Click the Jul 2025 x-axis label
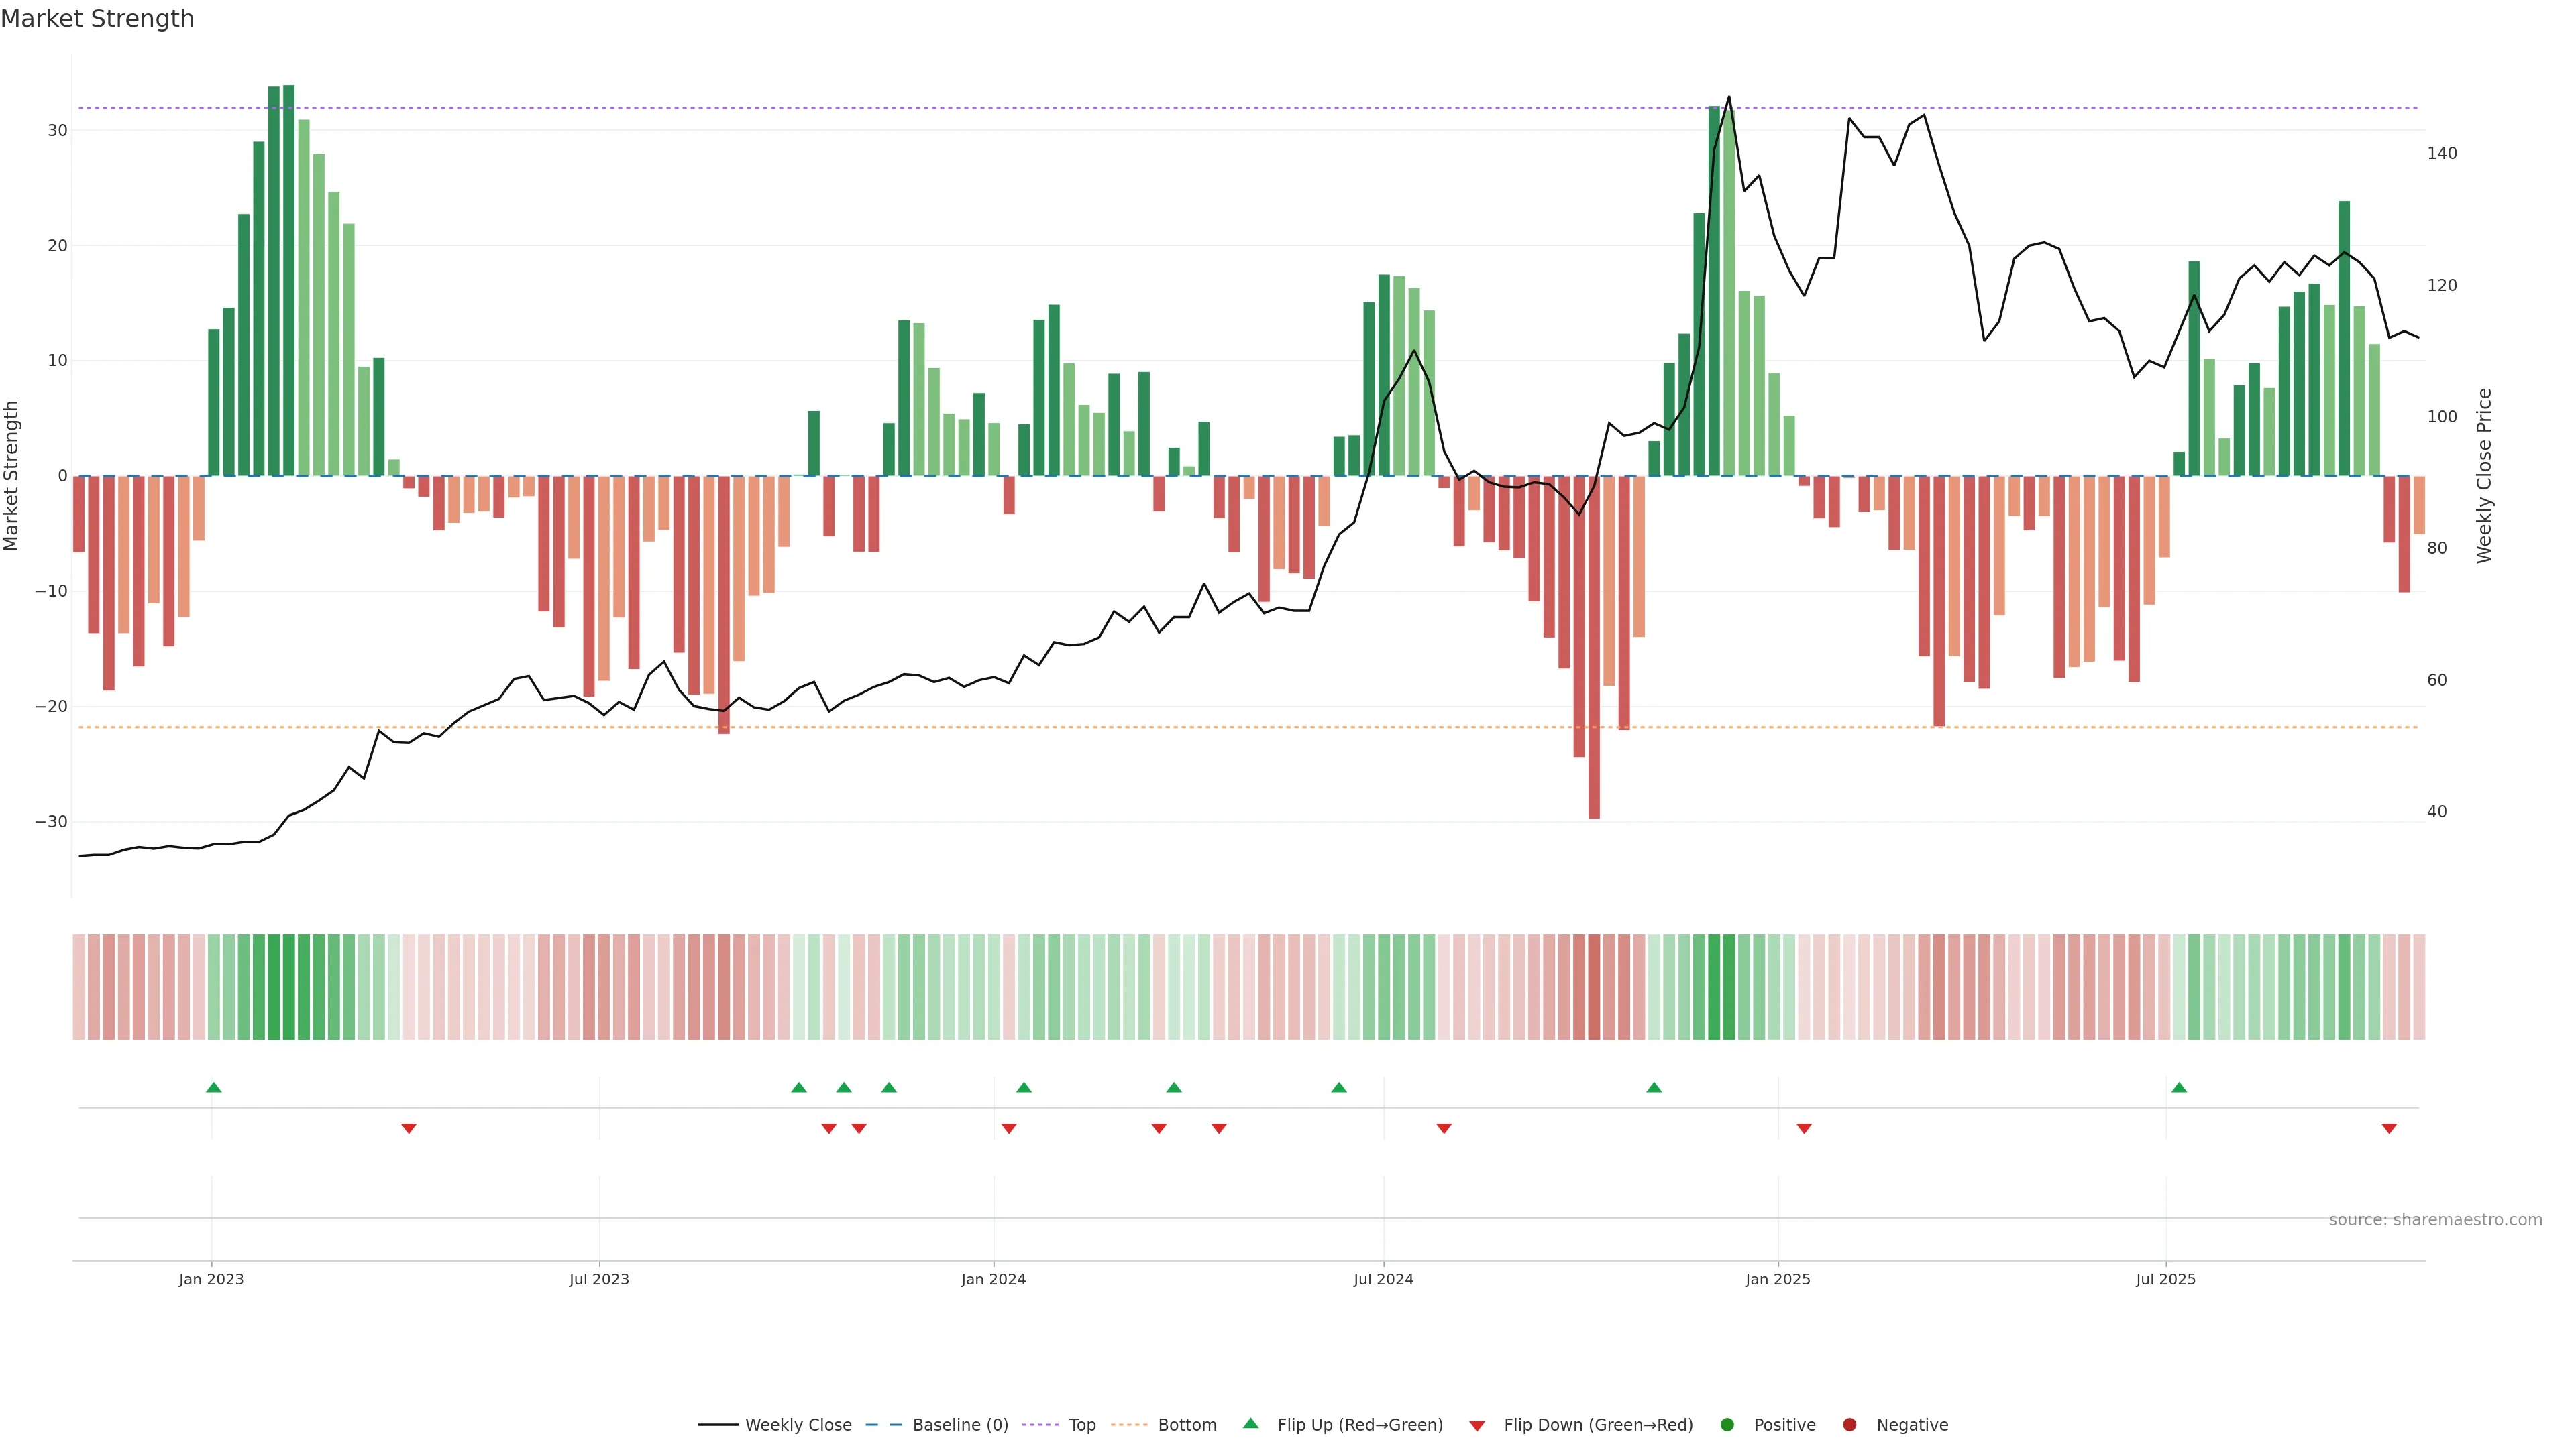The height and width of the screenshot is (1448, 2576). pos(2165,1279)
